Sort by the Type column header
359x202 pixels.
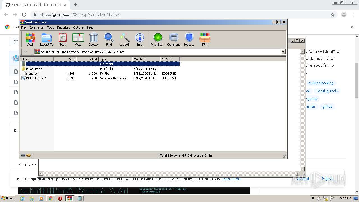click(x=115, y=59)
